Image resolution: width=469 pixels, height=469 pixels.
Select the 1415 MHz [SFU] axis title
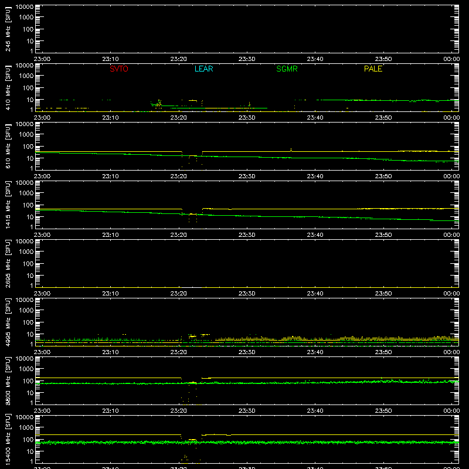(x=8, y=205)
